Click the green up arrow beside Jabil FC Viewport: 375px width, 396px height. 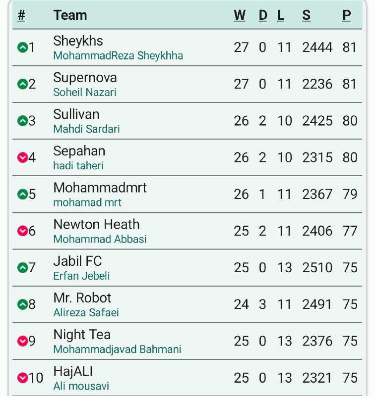tap(22, 268)
